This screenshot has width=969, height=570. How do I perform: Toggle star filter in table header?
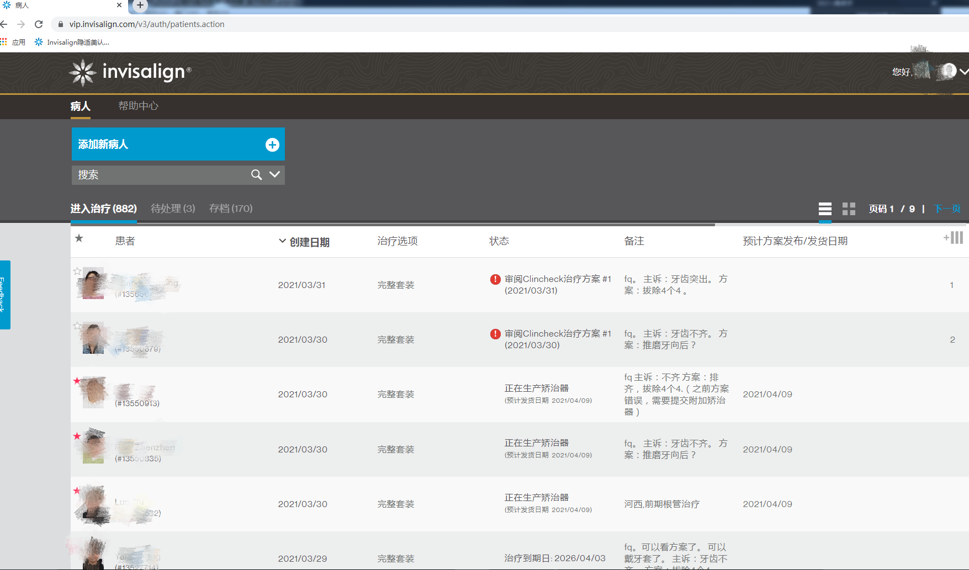(79, 238)
